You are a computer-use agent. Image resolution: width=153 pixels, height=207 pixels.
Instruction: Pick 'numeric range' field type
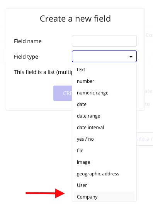click(104, 93)
